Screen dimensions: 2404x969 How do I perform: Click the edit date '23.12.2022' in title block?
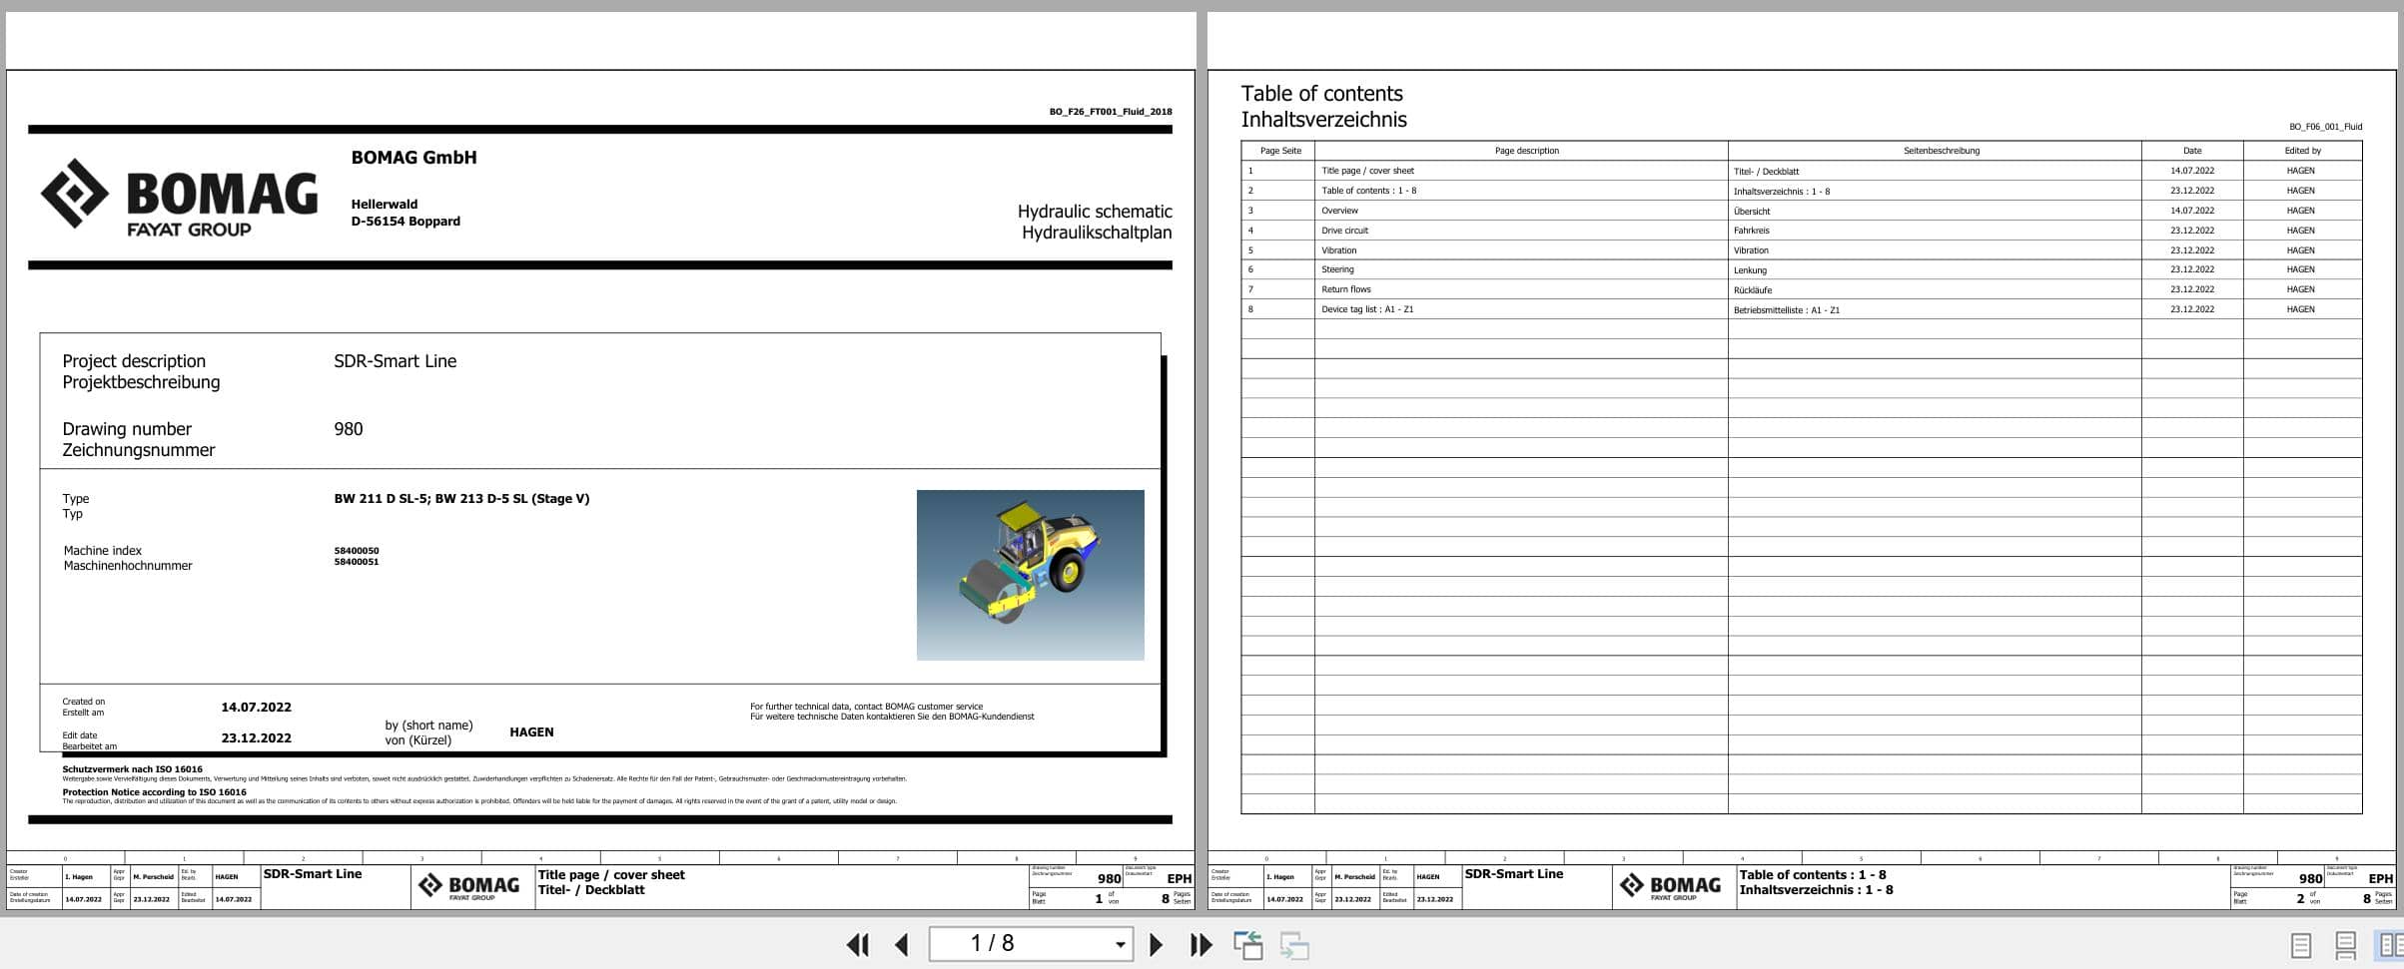(256, 738)
